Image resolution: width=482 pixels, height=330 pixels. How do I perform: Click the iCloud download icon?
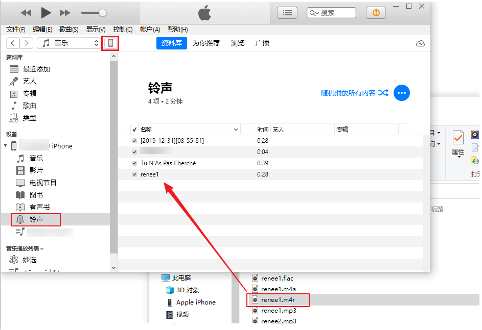420,43
